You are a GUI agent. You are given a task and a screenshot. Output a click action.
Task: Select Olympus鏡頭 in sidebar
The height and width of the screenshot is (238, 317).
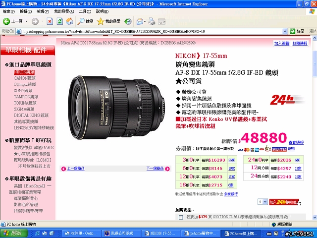25,84
